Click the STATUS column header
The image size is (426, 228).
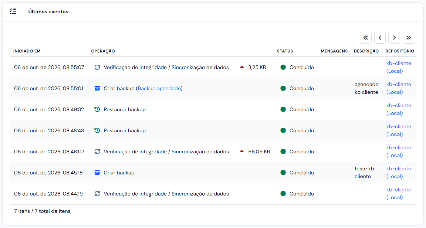tap(285, 51)
